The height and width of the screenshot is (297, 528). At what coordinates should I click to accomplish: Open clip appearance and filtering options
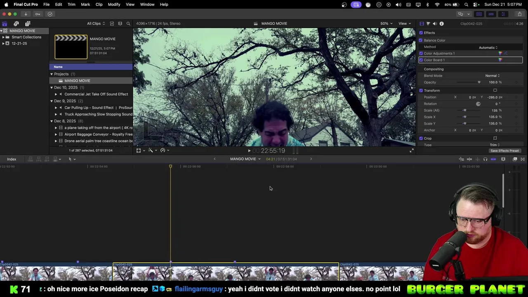pos(120,24)
